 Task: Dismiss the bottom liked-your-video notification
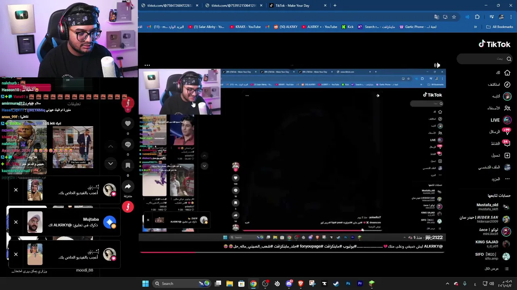(16, 254)
